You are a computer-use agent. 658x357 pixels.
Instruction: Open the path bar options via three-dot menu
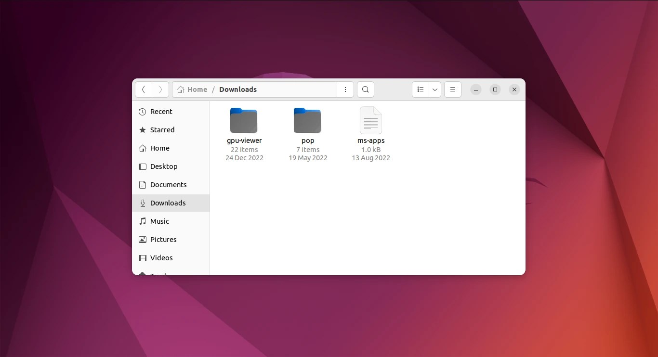click(345, 89)
